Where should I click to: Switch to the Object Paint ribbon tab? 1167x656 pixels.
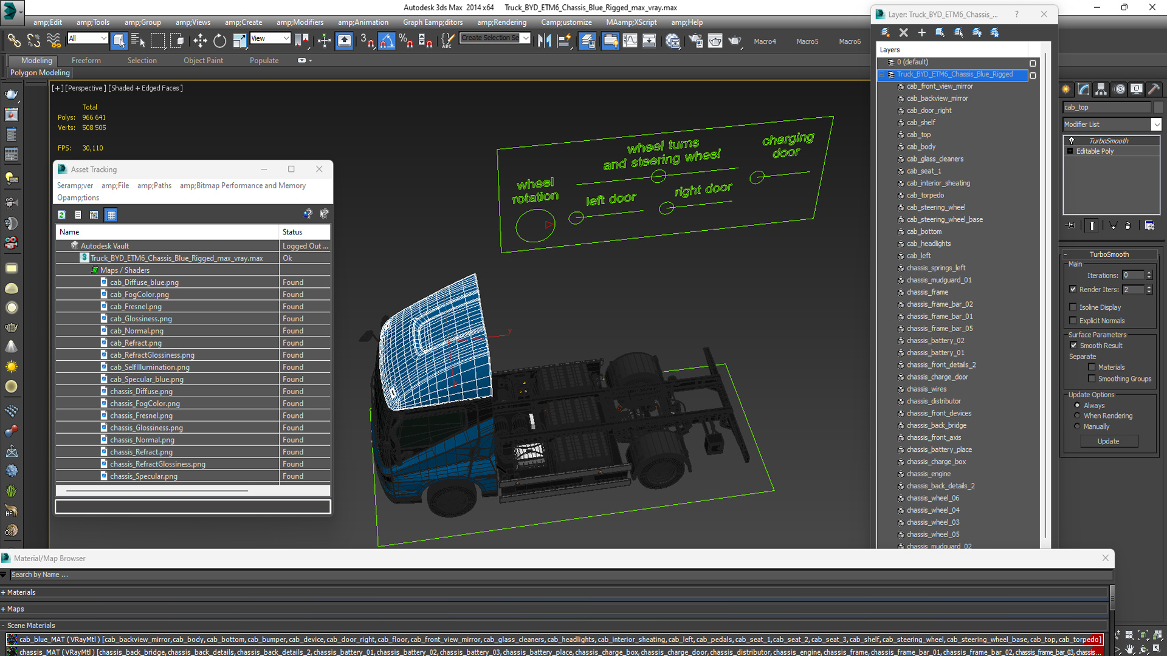point(203,60)
